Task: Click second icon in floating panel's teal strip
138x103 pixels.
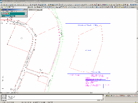Action: 5,14
